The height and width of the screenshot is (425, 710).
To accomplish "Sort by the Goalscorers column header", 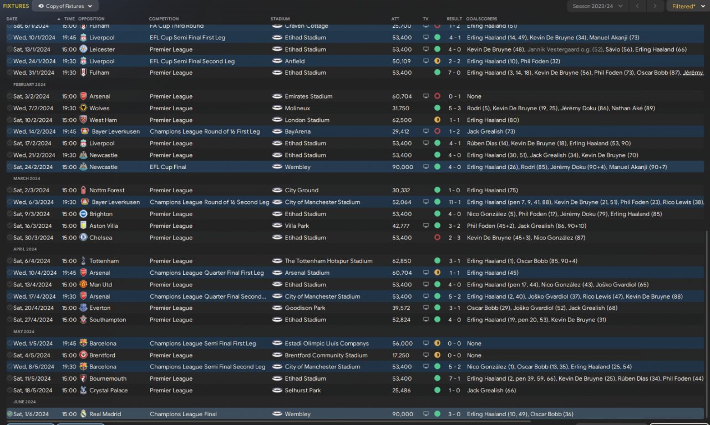I will 481,19.
